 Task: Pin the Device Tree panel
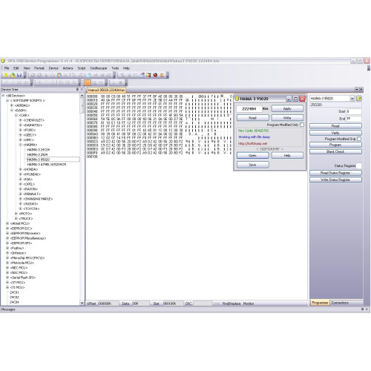(x=77, y=90)
